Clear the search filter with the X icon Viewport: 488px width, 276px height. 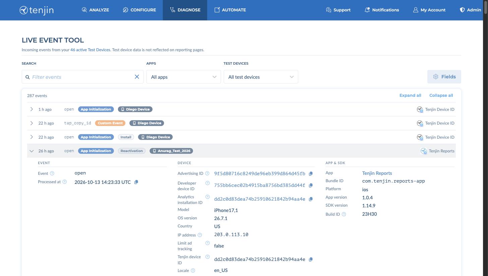pyautogui.click(x=137, y=77)
